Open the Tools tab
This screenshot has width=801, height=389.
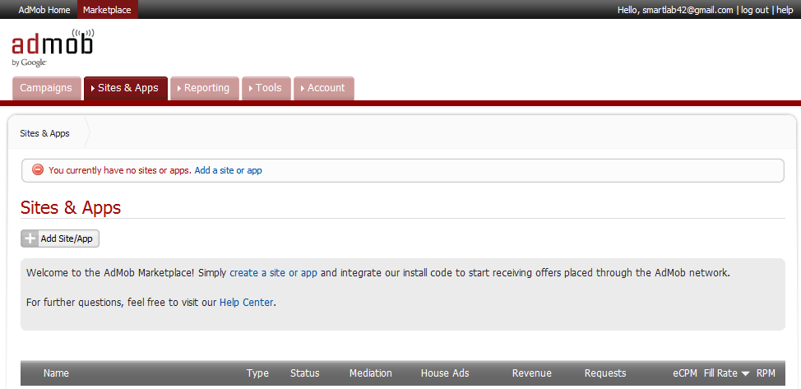[x=266, y=88]
